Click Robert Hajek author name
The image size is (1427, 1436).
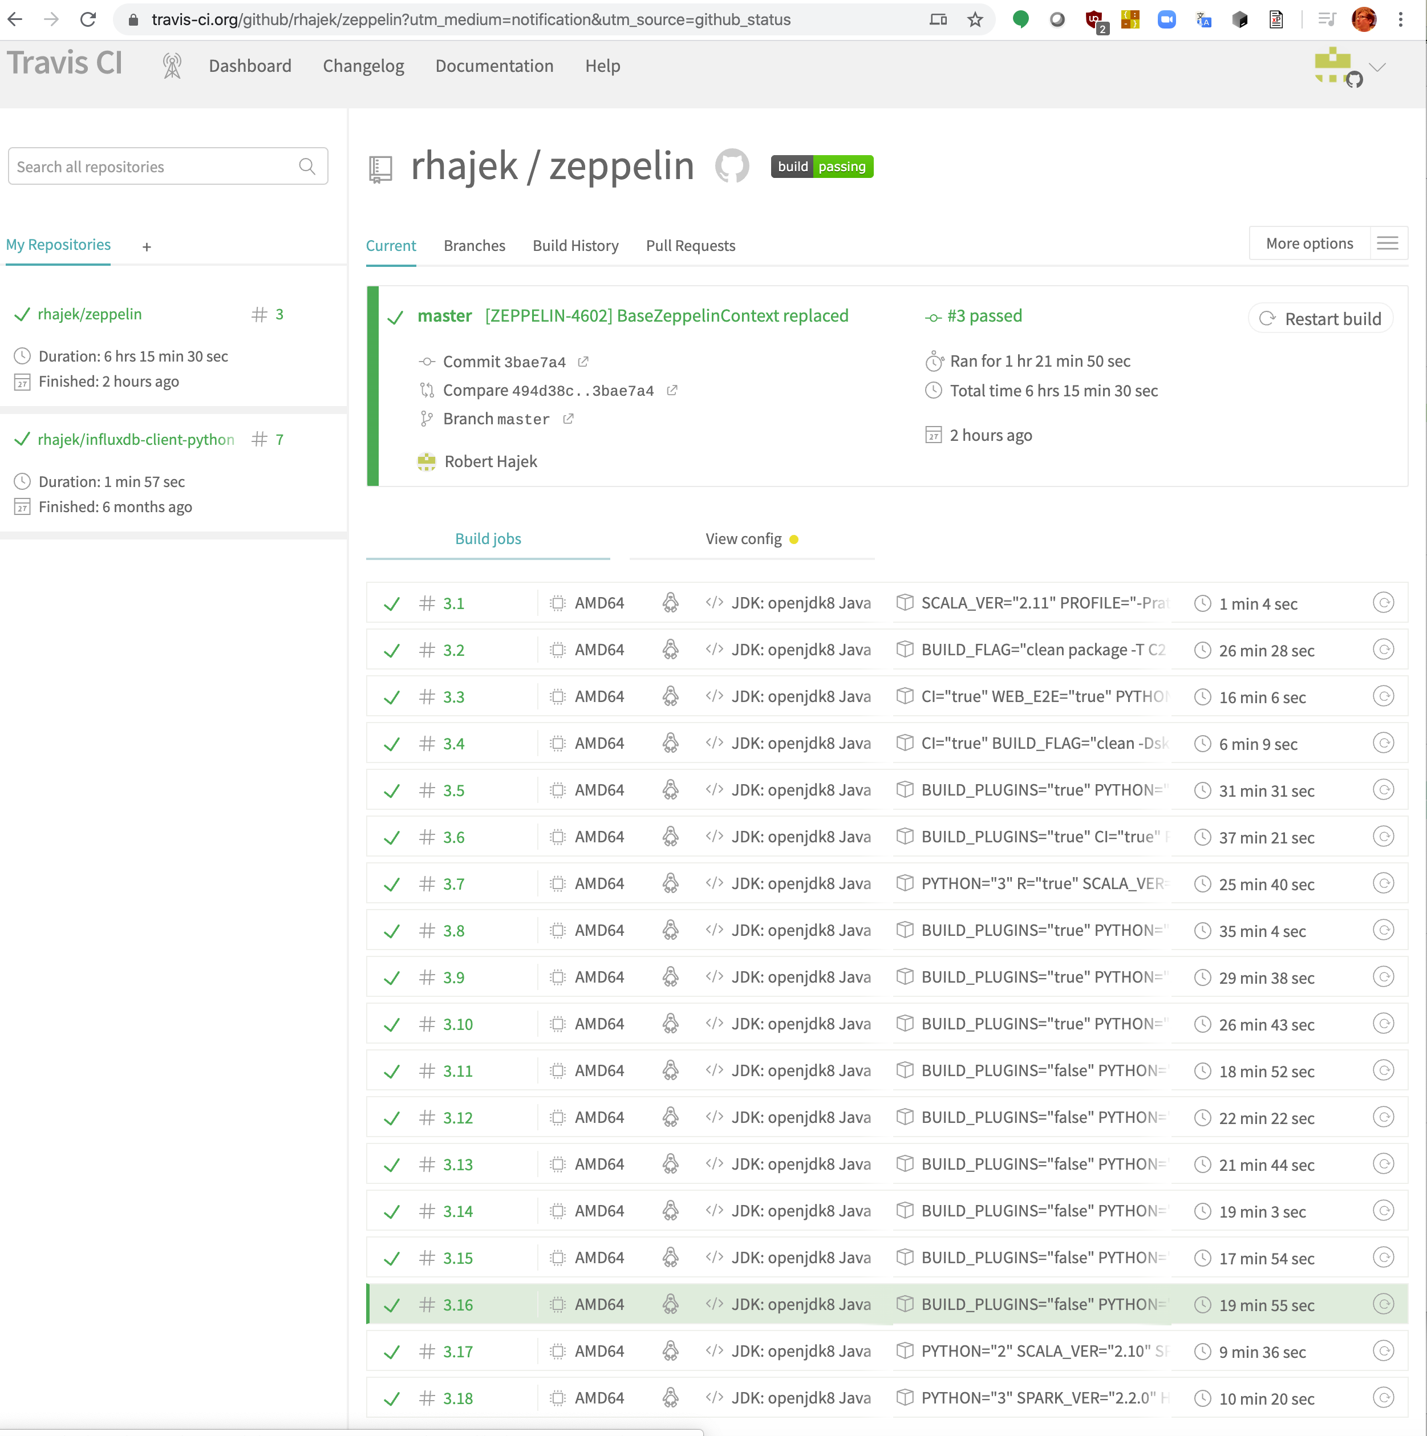click(x=490, y=461)
